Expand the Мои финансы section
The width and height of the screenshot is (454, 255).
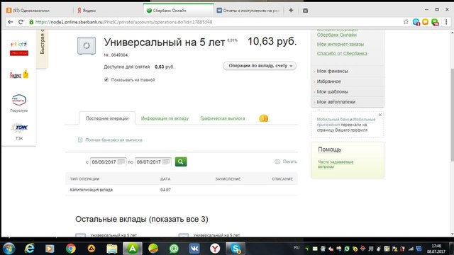pyautogui.click(x=332, y=71)
